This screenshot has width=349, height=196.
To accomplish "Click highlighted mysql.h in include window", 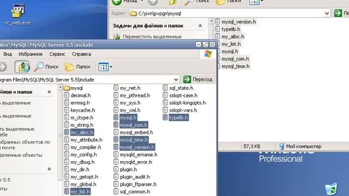I will tap(125, 118).
